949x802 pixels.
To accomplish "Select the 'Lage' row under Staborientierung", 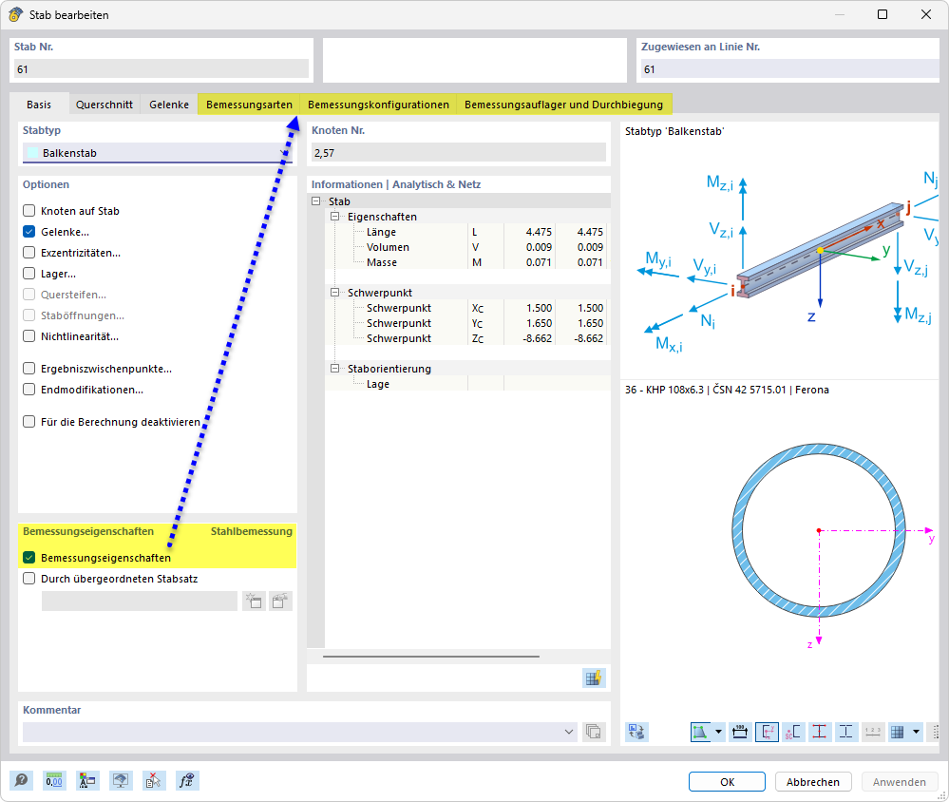I will pyautogui.click(x=466, y=384).
